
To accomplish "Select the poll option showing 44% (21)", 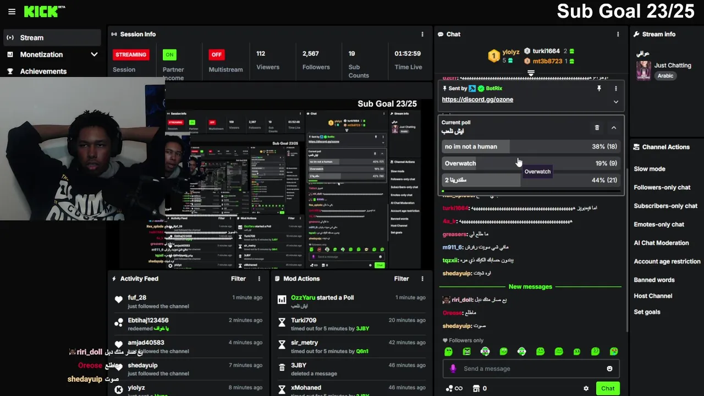I will tap(531, 180).
